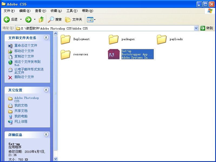Click the 我的电脑 computer icon
Screen dimensions: 216x162
point(10,116)
